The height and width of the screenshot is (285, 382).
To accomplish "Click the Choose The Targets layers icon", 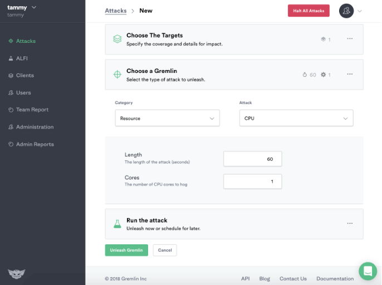I will point(117,39).
